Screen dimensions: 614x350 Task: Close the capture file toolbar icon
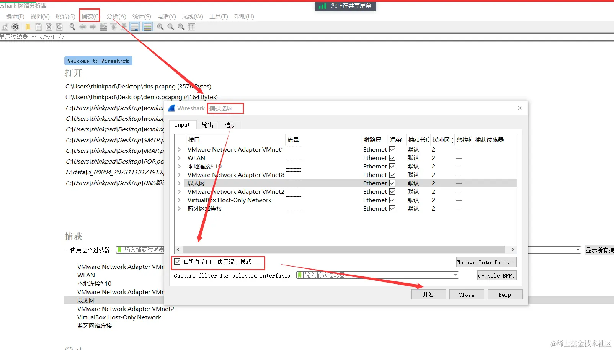coord(49,27)
